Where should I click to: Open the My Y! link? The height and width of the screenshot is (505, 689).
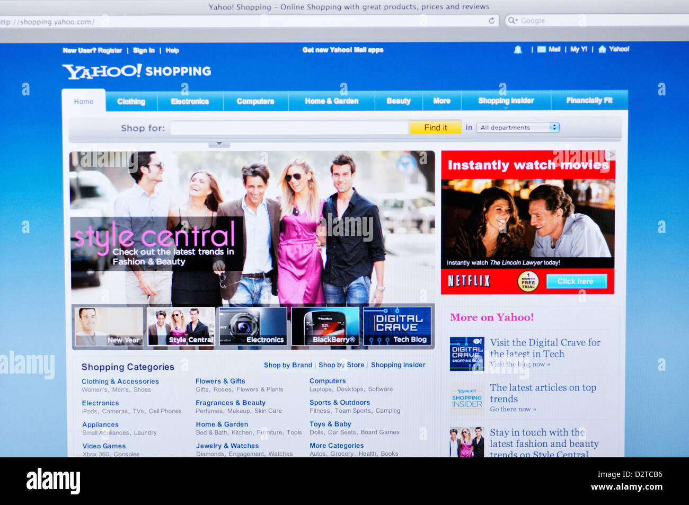pos(579,49)
